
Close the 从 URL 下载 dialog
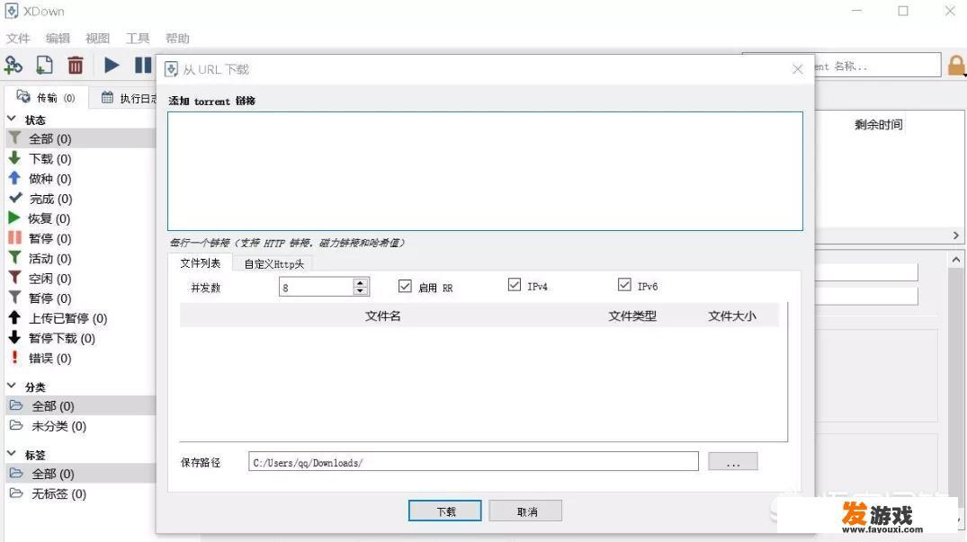point(797,69)
